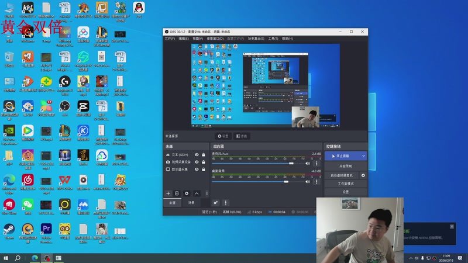Open taskbar search magnifier
This screenshot has width=468, height=263.
pos(18,258)
